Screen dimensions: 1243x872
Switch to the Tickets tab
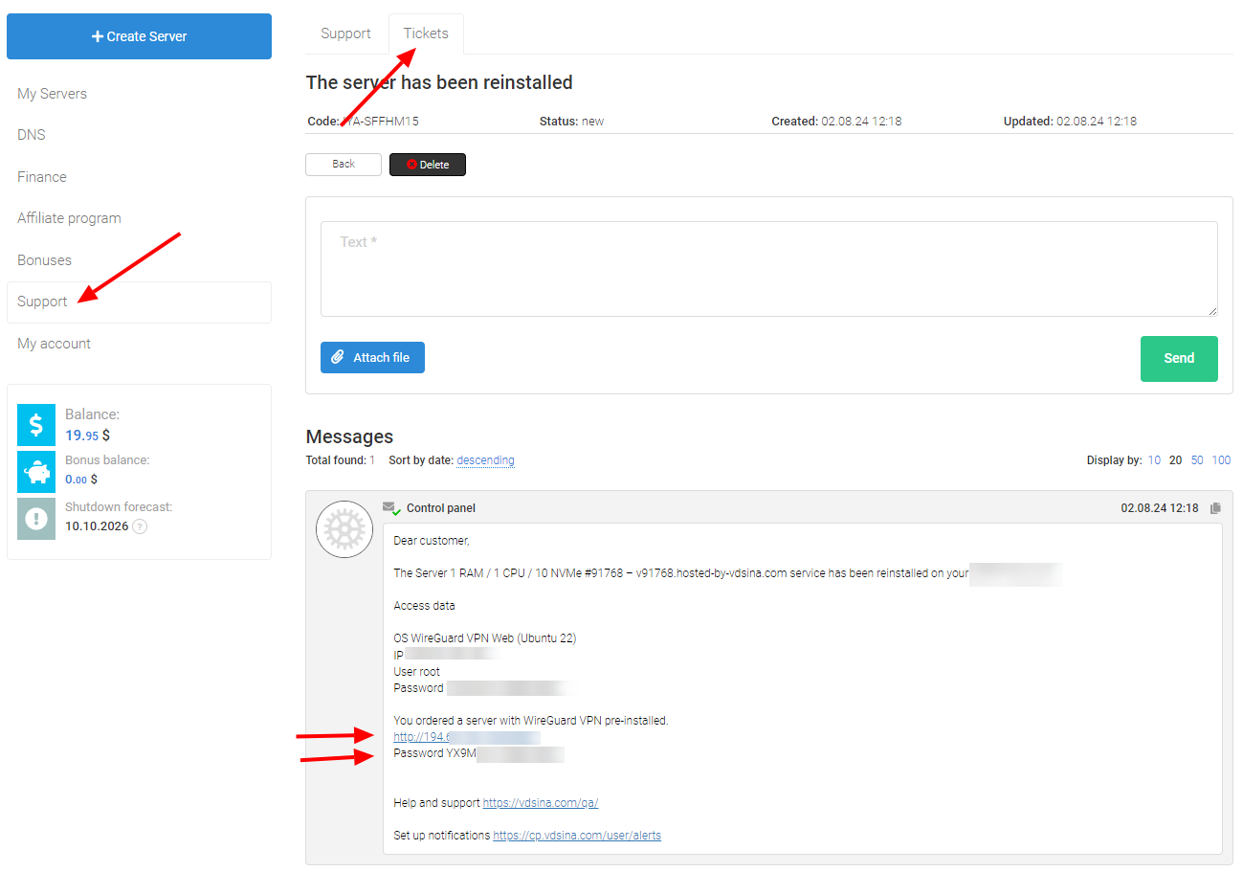[x=426, y=34]
